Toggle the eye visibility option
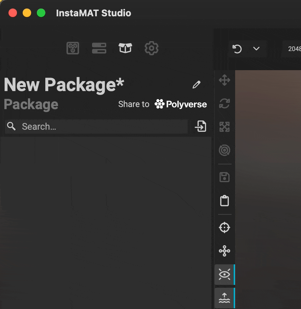301x309 pixels. coord(225,274)
